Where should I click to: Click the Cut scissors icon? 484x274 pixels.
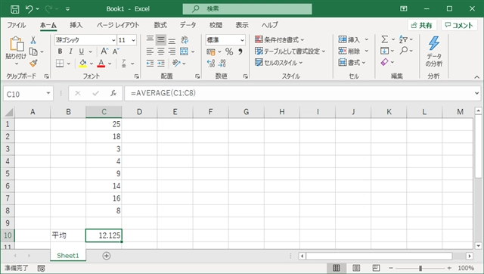(33, 40)
